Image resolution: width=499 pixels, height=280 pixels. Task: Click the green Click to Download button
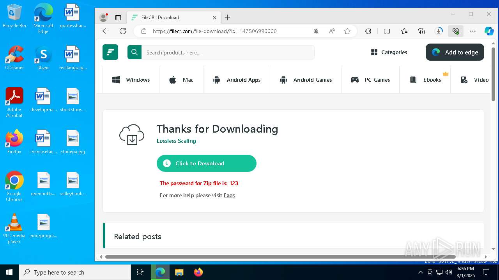[207, 163]
